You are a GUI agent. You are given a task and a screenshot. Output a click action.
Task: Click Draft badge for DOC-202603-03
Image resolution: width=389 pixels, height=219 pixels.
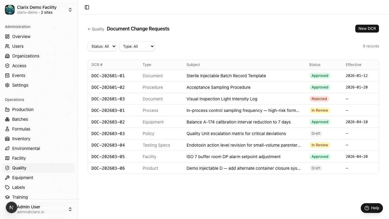(316, 134)
